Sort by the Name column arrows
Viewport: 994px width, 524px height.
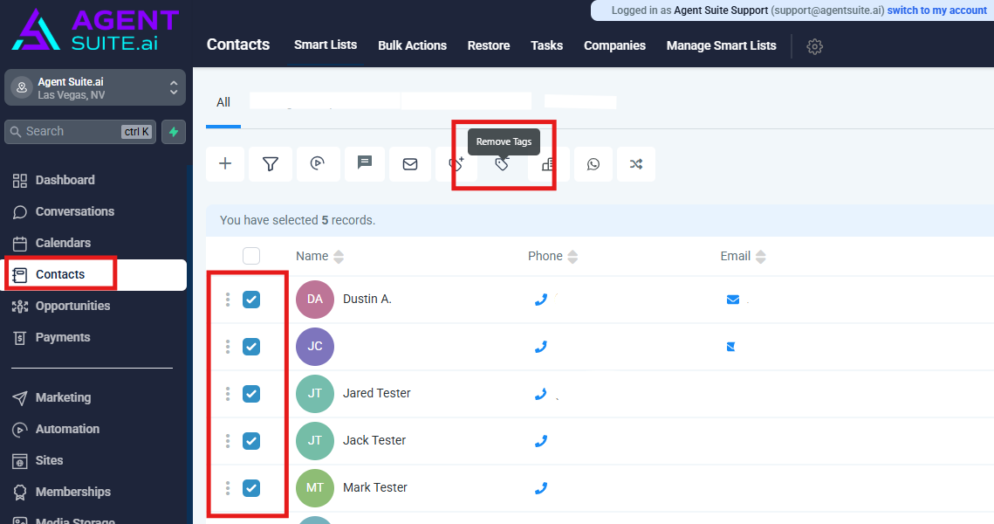point(339,256)
